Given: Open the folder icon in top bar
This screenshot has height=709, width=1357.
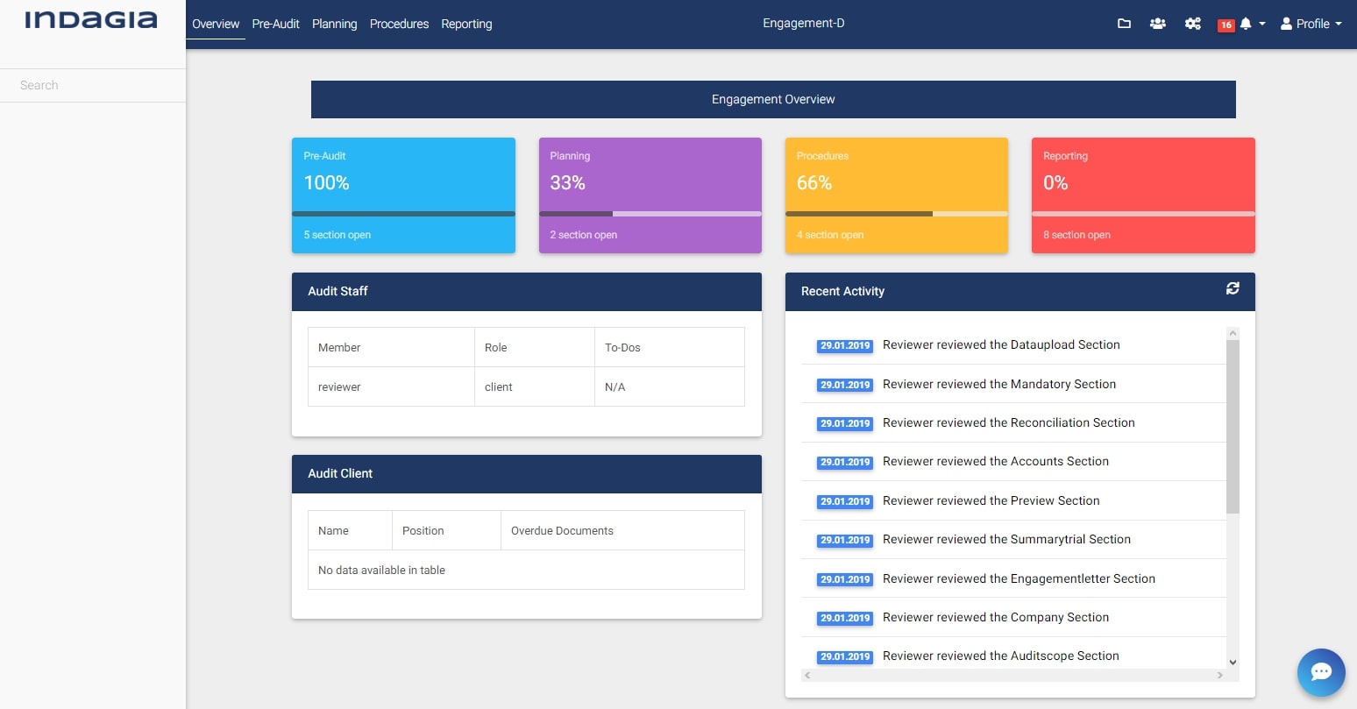Looking at the screenshot, I should (1124, 24).
